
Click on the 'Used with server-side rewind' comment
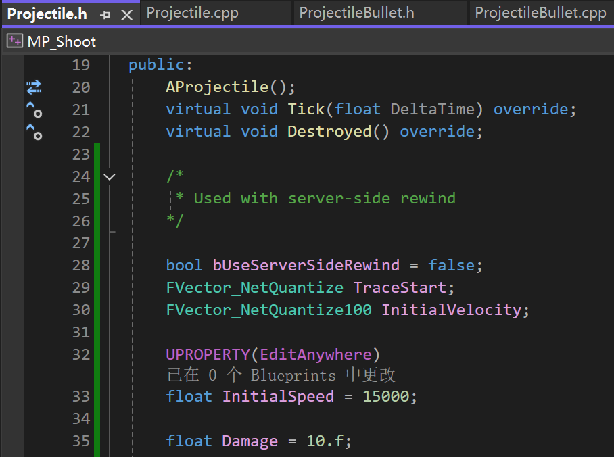tap(325, 198)
